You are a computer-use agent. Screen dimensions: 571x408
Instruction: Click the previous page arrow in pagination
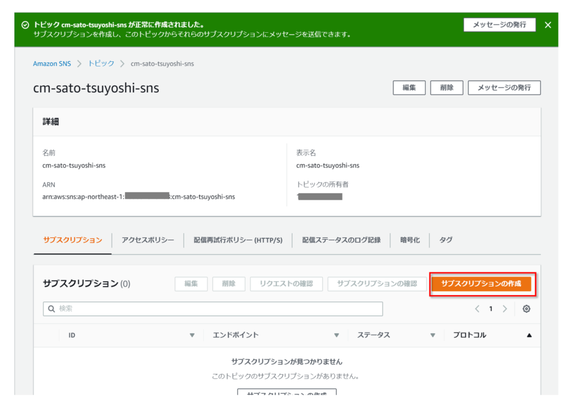[477, 309]
